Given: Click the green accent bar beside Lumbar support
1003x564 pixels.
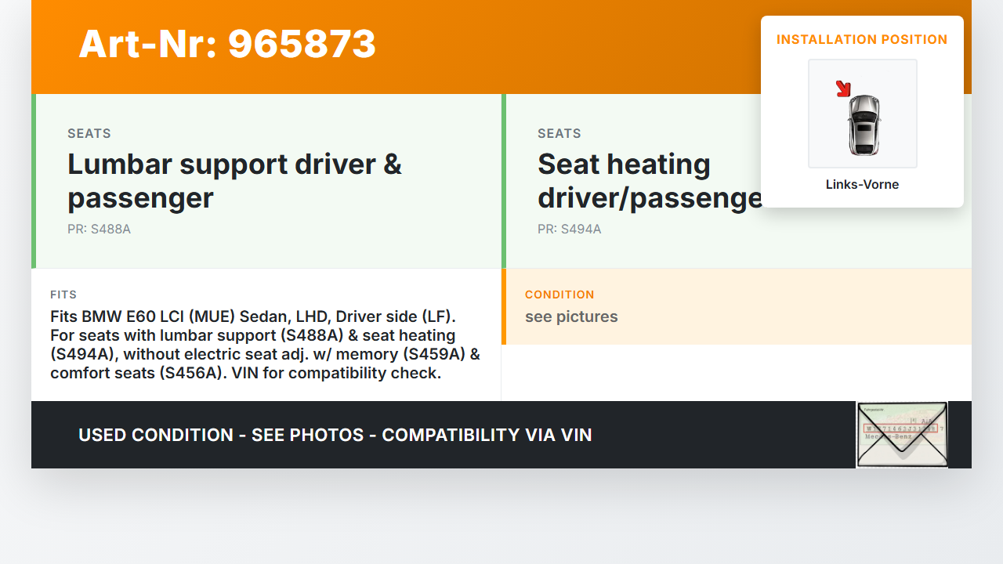Looking at the screenshot, I should coord(34,181).
